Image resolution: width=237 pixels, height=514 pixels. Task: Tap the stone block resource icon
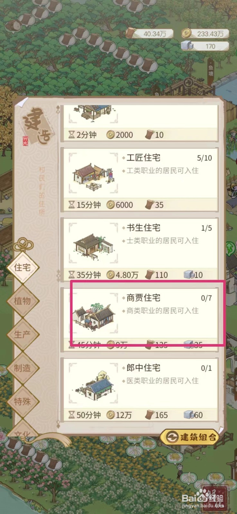pos(187,46)
